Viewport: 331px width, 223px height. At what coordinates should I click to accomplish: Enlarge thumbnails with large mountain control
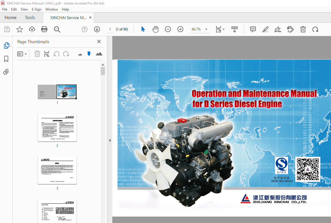tap(99, 54)
